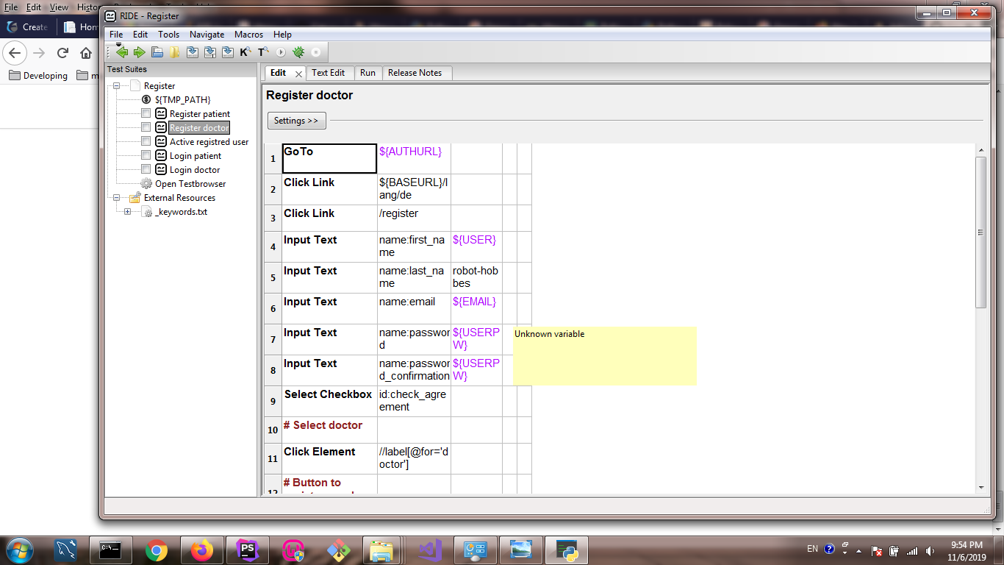
Task: Start test execution with the green play icon
Action: click(x=280, y=51)
